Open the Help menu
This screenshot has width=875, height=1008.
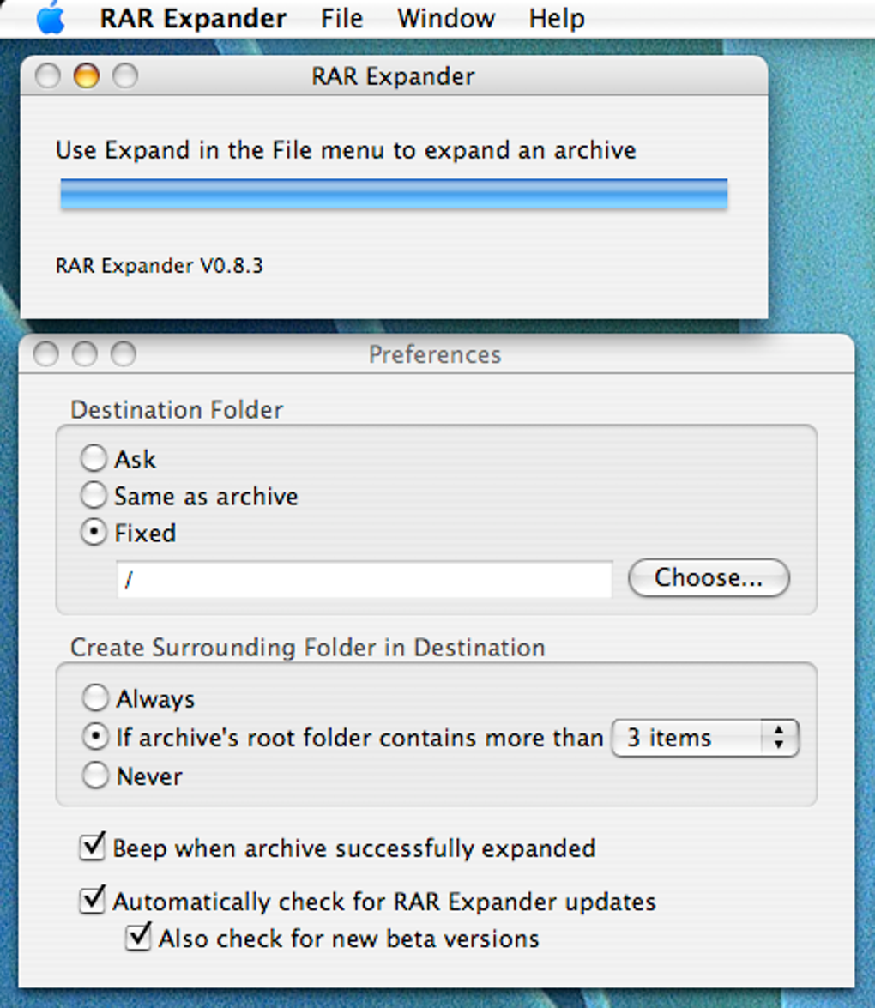(557, 18)
